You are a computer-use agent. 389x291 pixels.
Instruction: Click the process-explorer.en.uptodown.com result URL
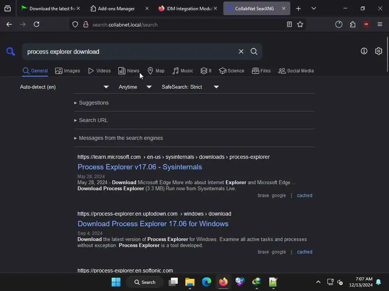(x=154, y=214)
